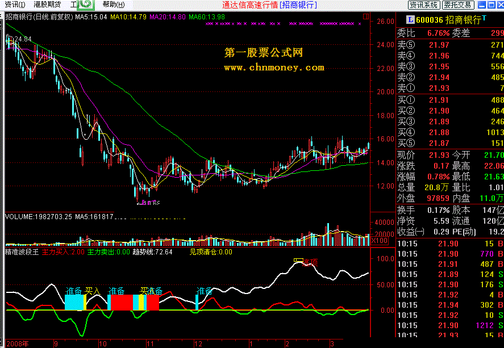Click the X100 volume scale box
504x348 pixels.
380,241
